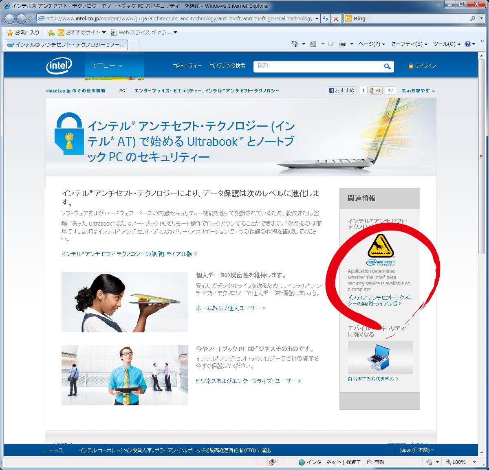This screenshot has height=470, width=489.
Task: Open the recent pages dropdown arrow
Action: [31, 19]
